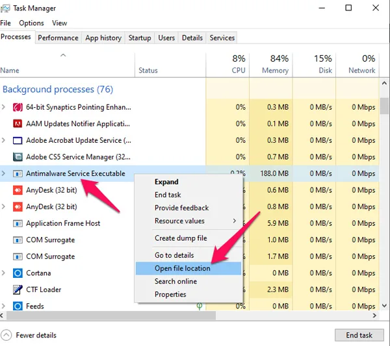Sort by the Status column header
The height and width of the screenshot is (346, 390).
(x=170, y=64)
